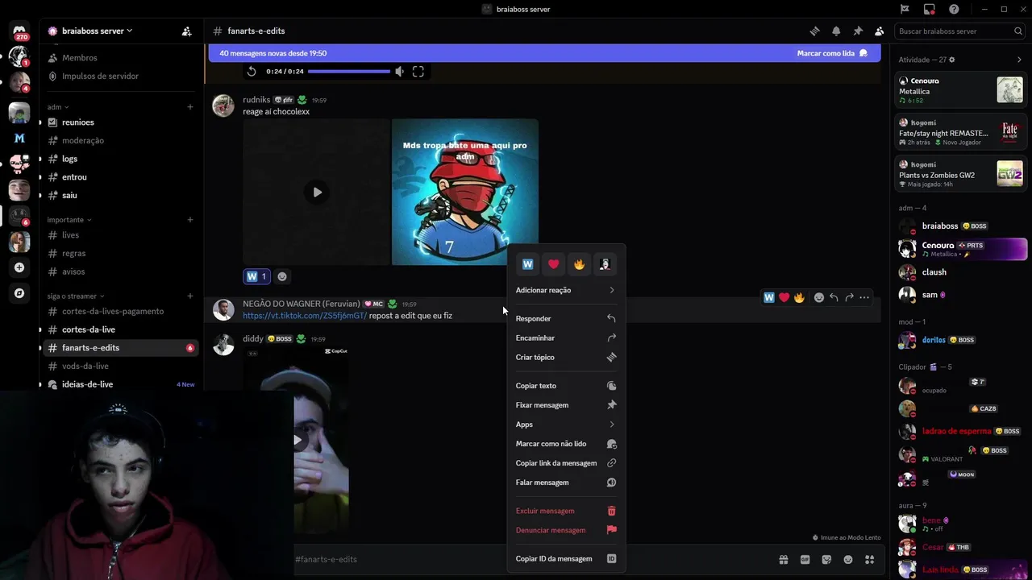The width and height of the screenshot is (1032, 580).
Task: Open the moderação channel
Action: 121,140
